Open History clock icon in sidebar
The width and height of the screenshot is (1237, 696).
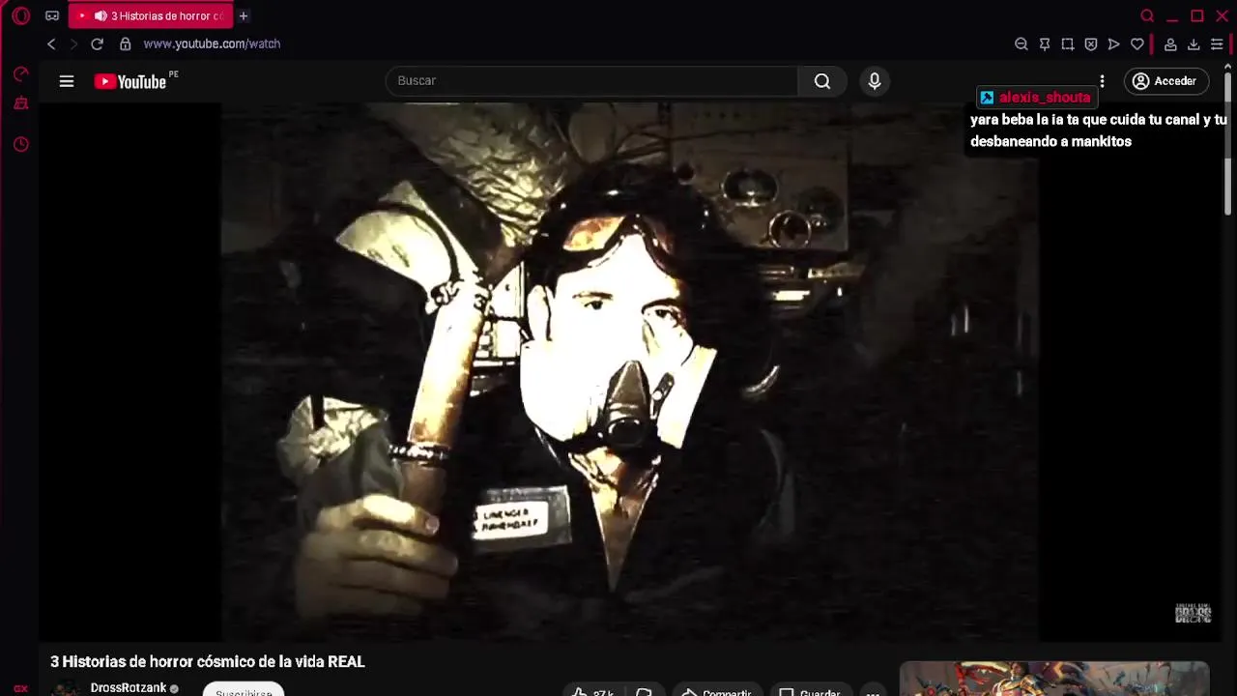point(20,144)
